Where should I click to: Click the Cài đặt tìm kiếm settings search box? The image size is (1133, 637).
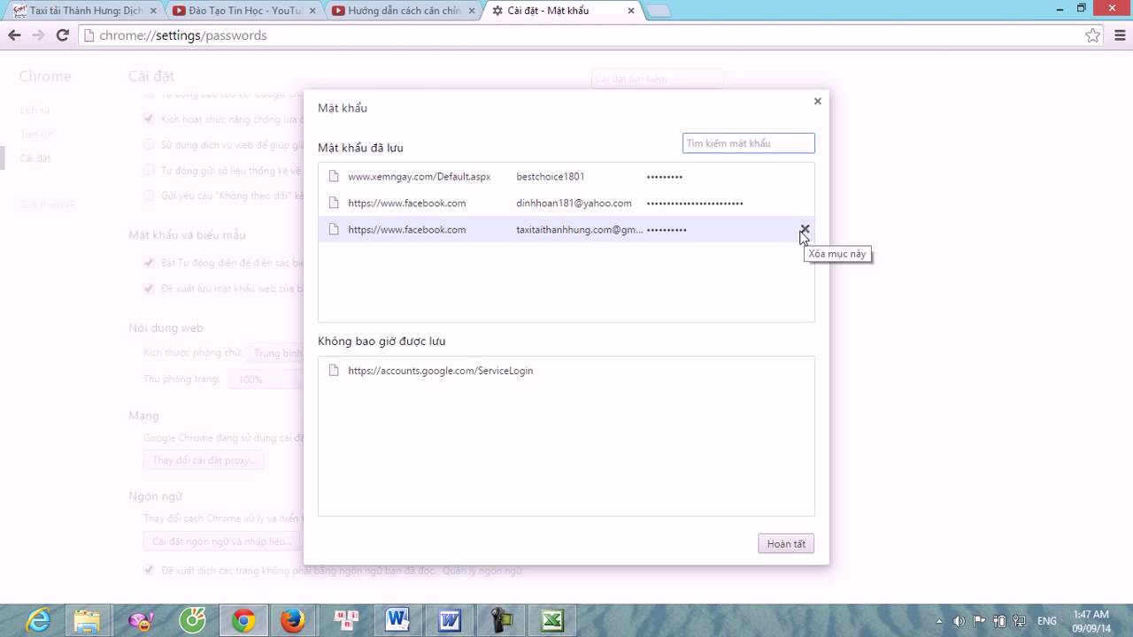pyautogui.click(x=657, y=80)
